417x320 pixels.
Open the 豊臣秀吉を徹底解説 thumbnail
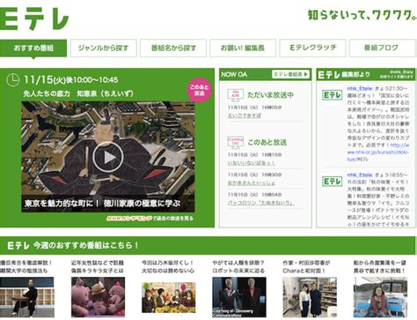tap(27, 297)
